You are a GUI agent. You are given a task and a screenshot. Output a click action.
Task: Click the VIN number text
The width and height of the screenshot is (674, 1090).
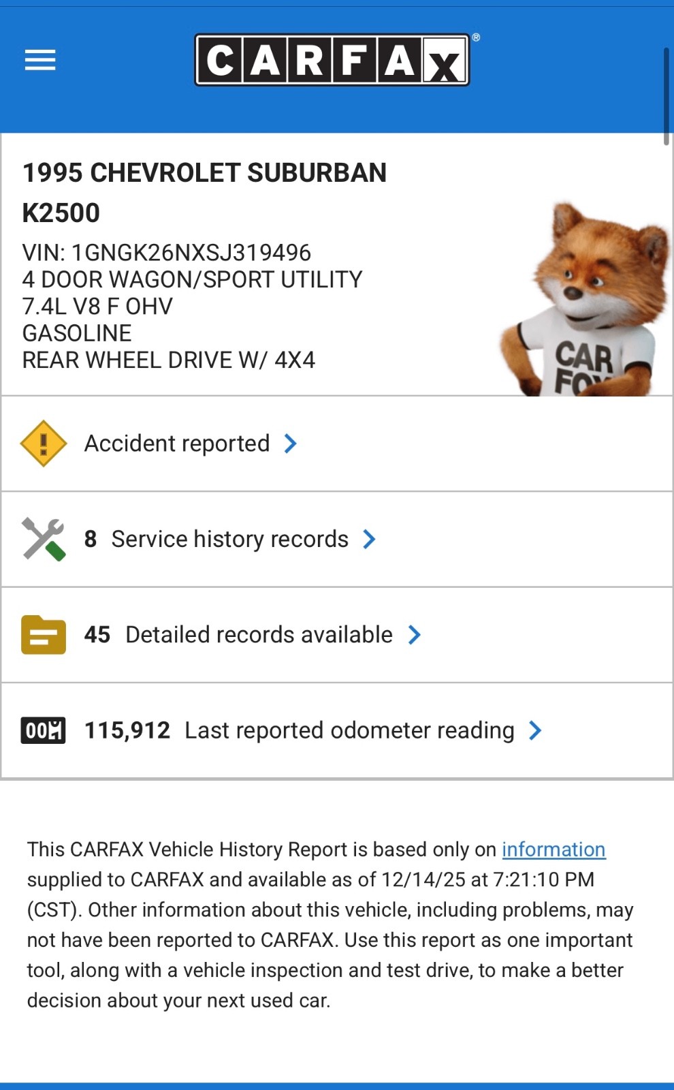pyautogui.click(x=167, y=253)
